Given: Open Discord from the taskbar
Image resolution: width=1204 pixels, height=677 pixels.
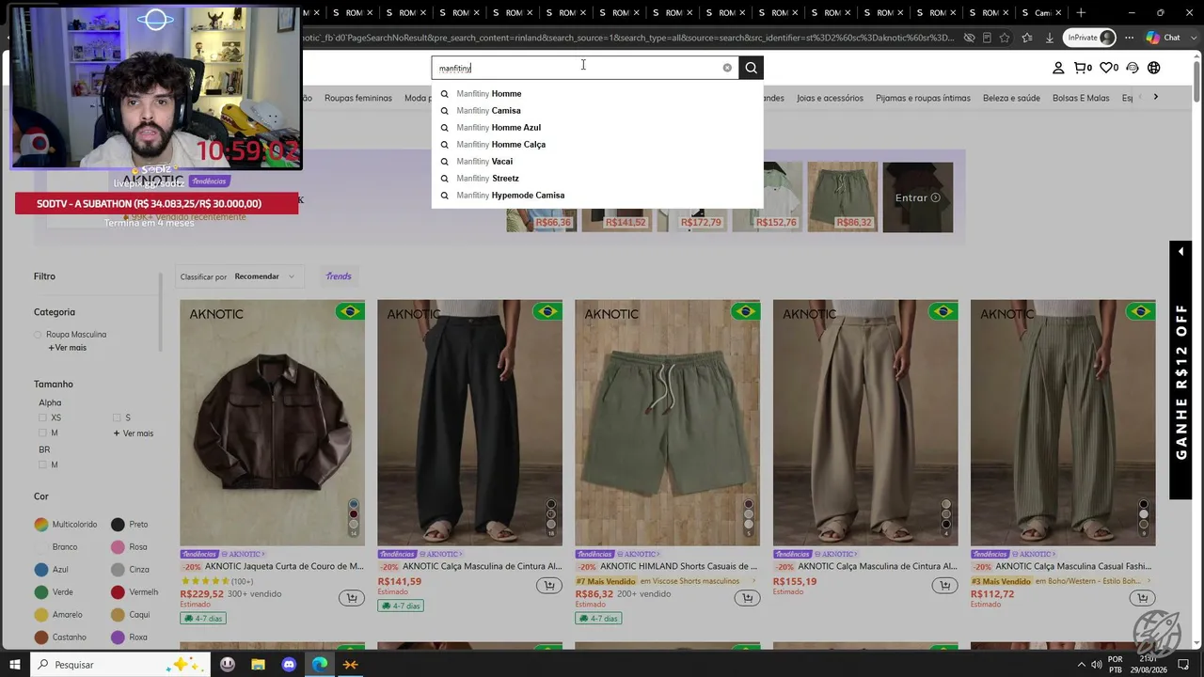Looking at the screenshot, I should 289,664.
